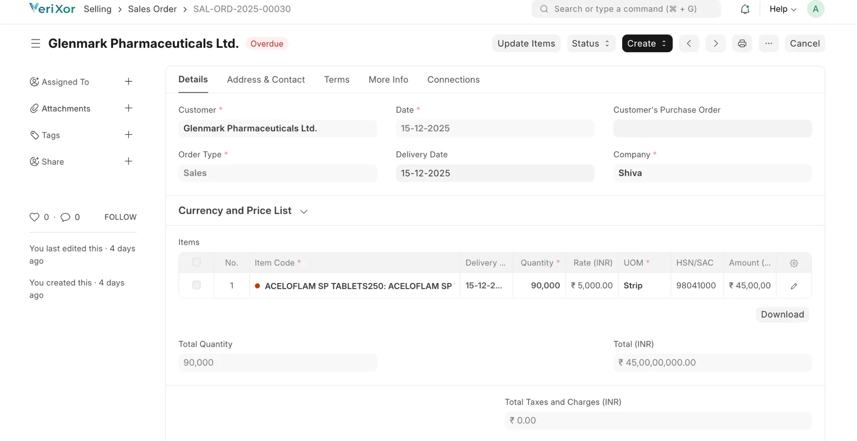The width and height of the screenshot is (857, 441).
Task: Like this document with the heart icon
Action: pyautogui.click(x=34, y=217)
